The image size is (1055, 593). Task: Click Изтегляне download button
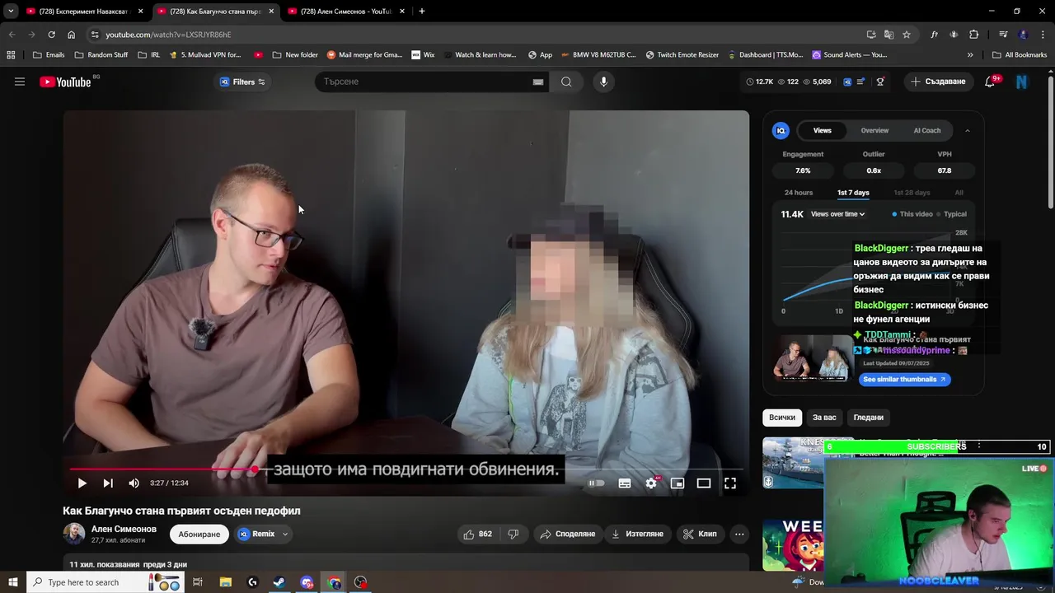coord(637,534)
